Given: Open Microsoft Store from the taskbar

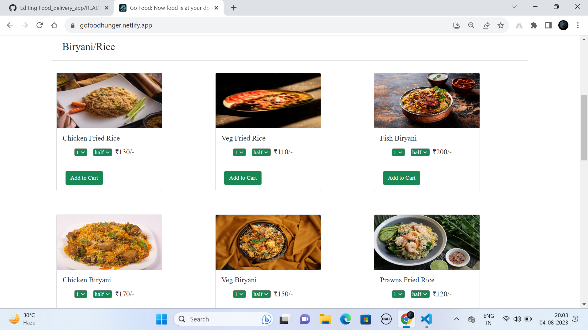Looking at the screenshot, I should [x=366, y=319].
